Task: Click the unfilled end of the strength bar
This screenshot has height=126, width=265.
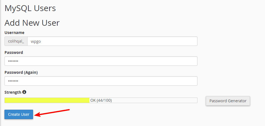Action: click(x=155, y=100)
